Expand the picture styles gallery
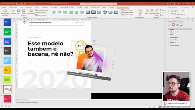Viewport: 195px width, 110px height. point(120,15)
